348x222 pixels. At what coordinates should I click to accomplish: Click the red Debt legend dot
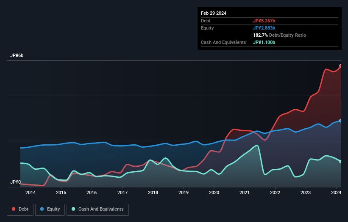click(14, 209)
